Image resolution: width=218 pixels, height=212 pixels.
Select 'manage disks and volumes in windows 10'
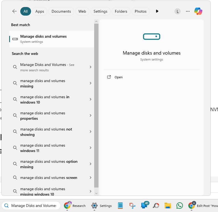pyautogui.click(x=52, y=100)
